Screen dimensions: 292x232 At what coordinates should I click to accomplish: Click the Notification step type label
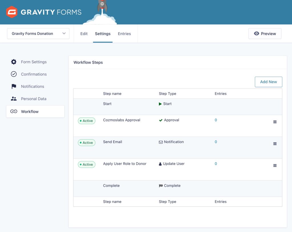[174, 142]
